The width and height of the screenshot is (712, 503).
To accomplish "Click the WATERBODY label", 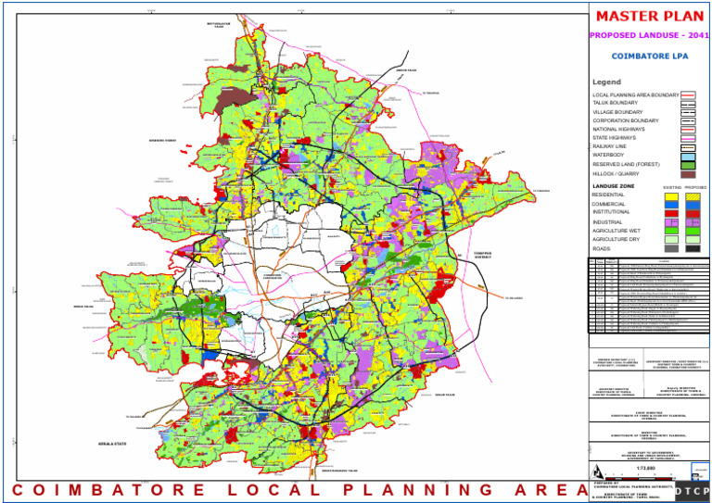I will (x=608, y=155).
